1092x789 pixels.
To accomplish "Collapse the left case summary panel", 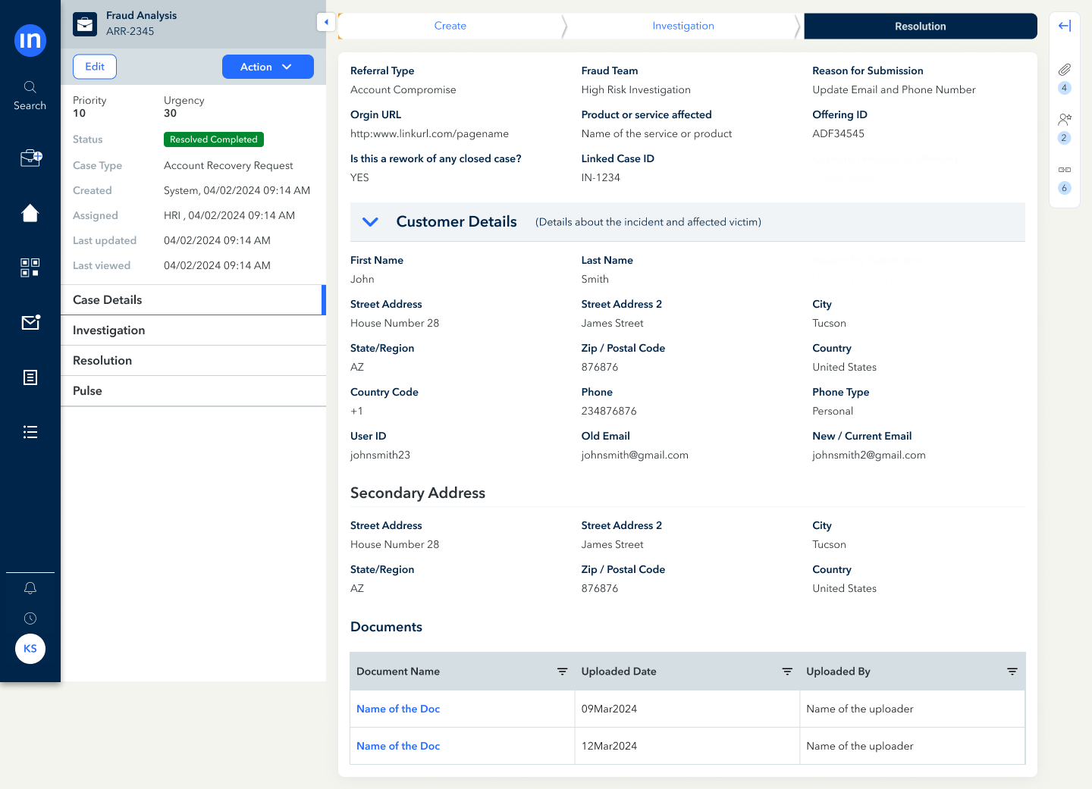I will [x=326, y=23].
